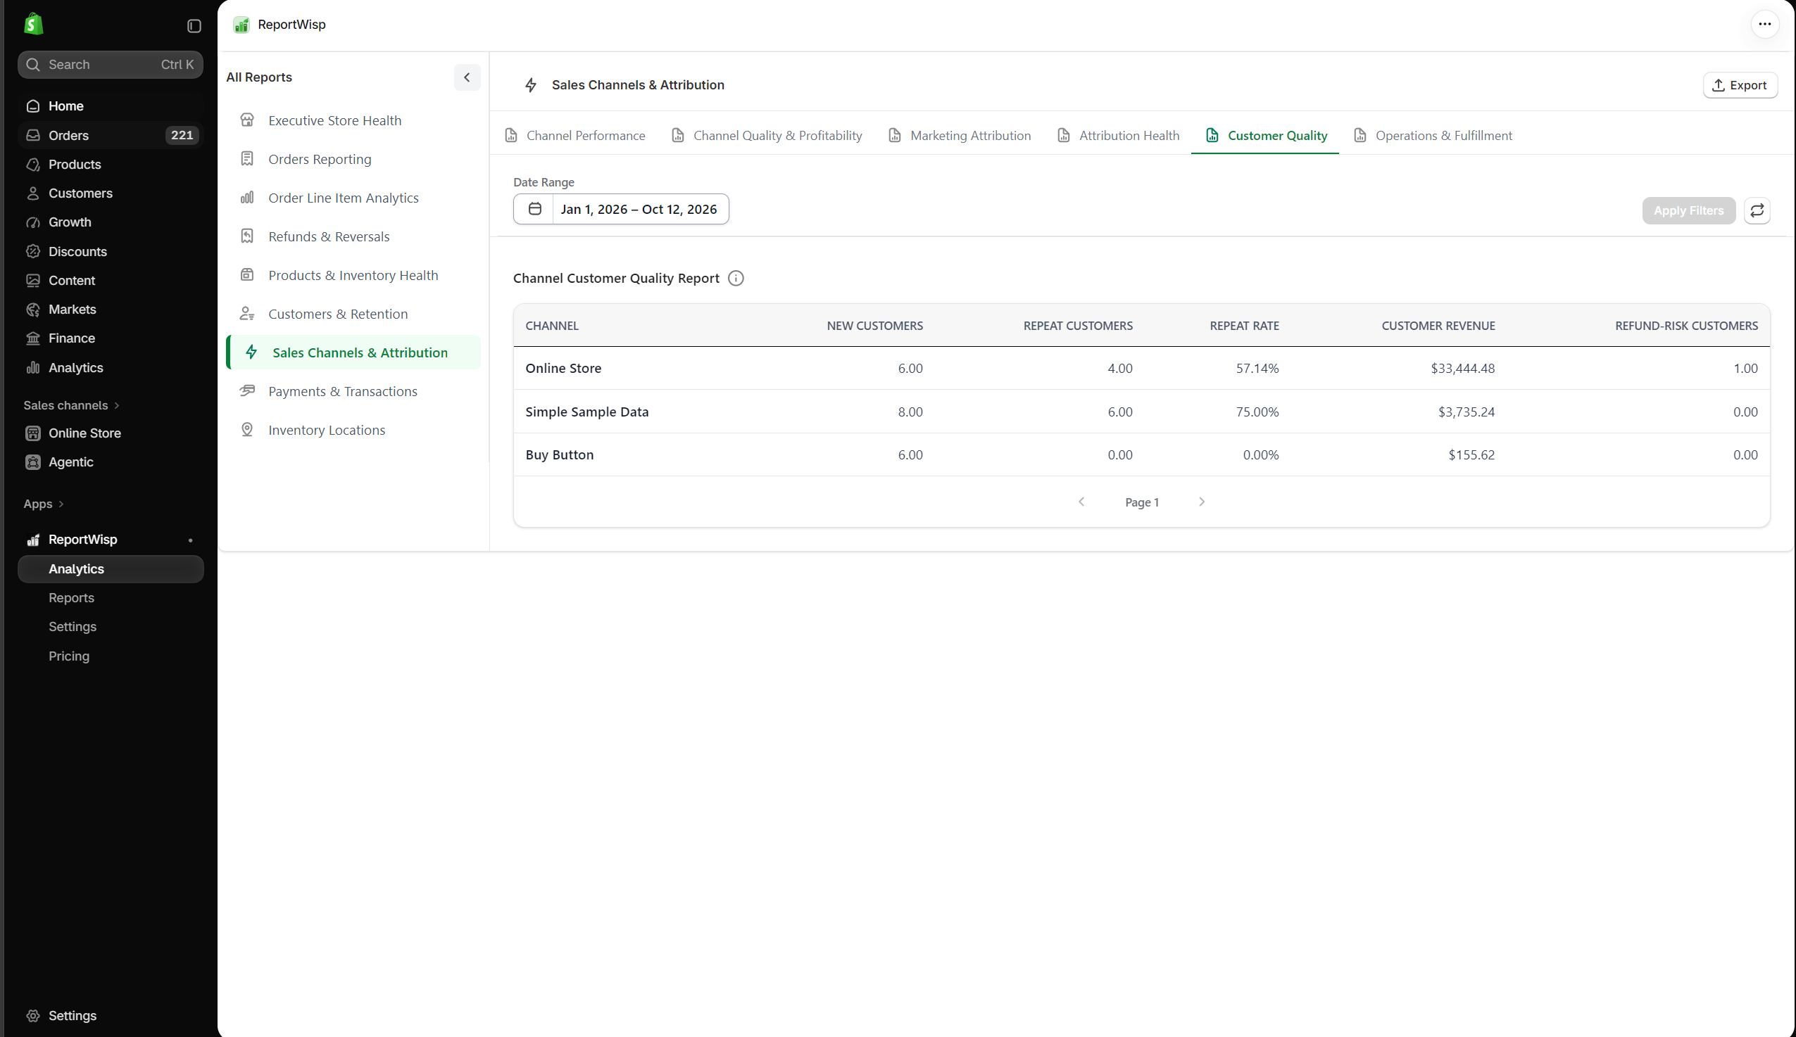Click the calendar icon in Date Range
This screenshot has width=1796, height=1037.
[534, 209]
